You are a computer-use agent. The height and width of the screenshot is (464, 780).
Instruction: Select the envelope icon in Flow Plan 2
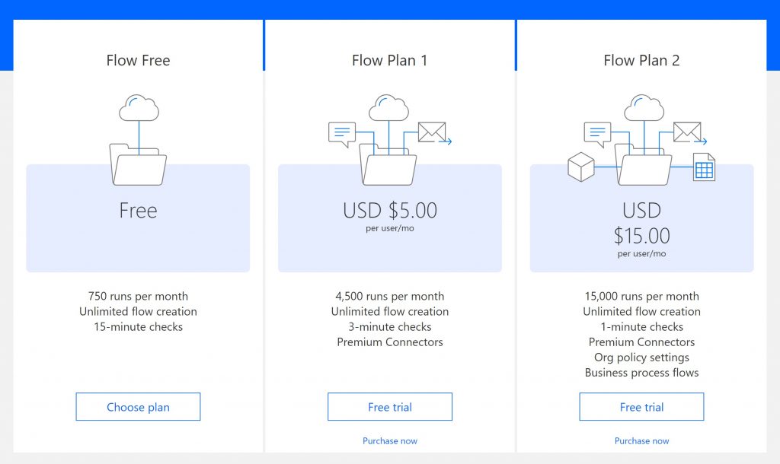point(686,131)
